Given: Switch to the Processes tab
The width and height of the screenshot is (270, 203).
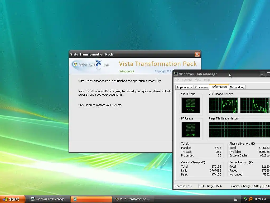Looking at the screenshot, I should [201, 87].
